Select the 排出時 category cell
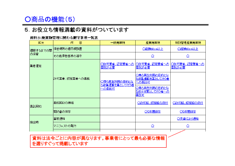This screenshot has height=166, width=235. pos(41,123)
